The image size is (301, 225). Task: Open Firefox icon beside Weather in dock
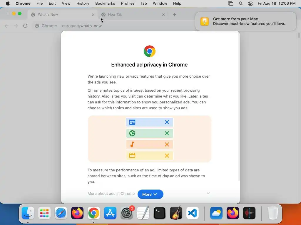point(233,213)
